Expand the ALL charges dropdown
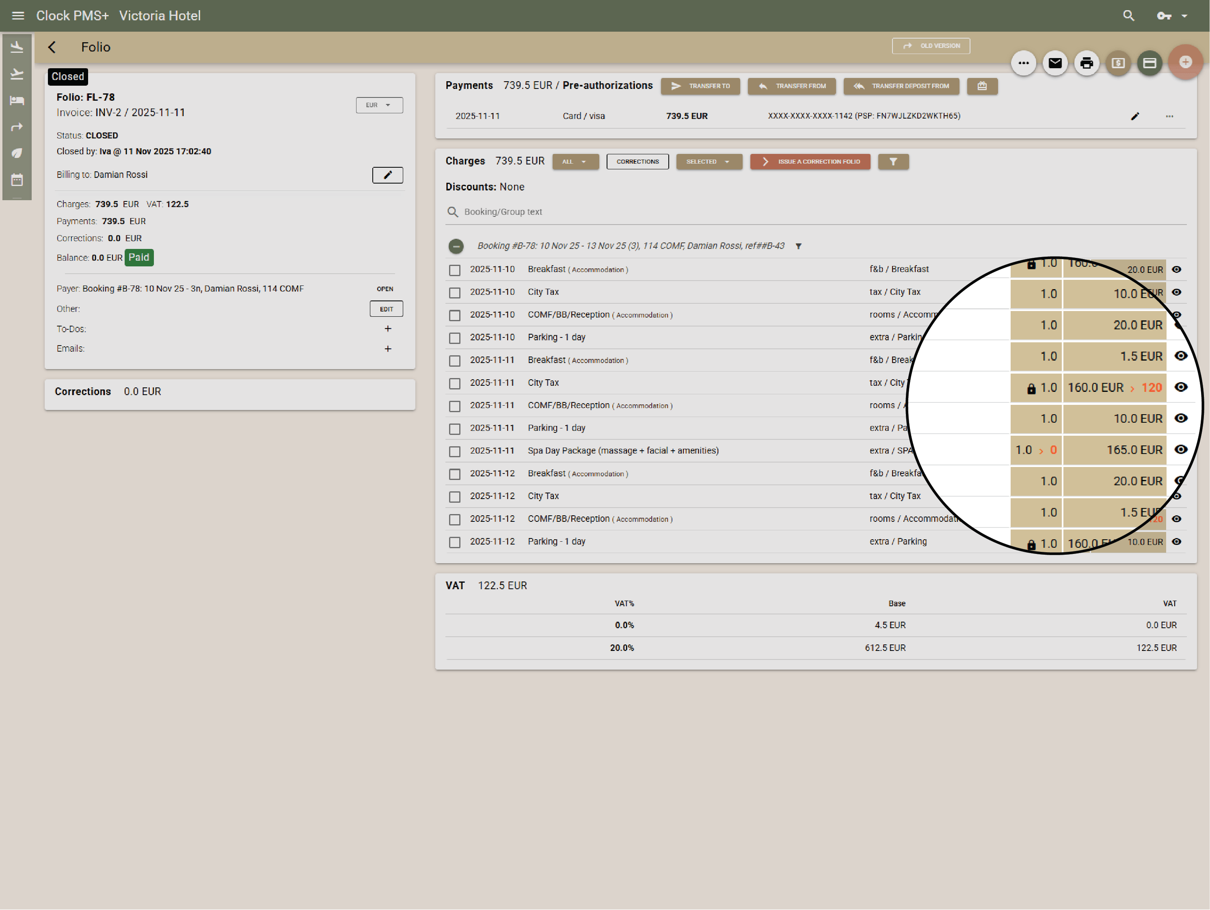This screenshot has height=910, width=1210. (x=575, y=162)
